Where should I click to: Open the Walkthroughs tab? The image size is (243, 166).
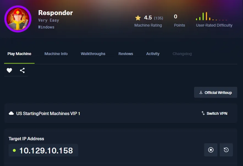click(x=93, y=54)
